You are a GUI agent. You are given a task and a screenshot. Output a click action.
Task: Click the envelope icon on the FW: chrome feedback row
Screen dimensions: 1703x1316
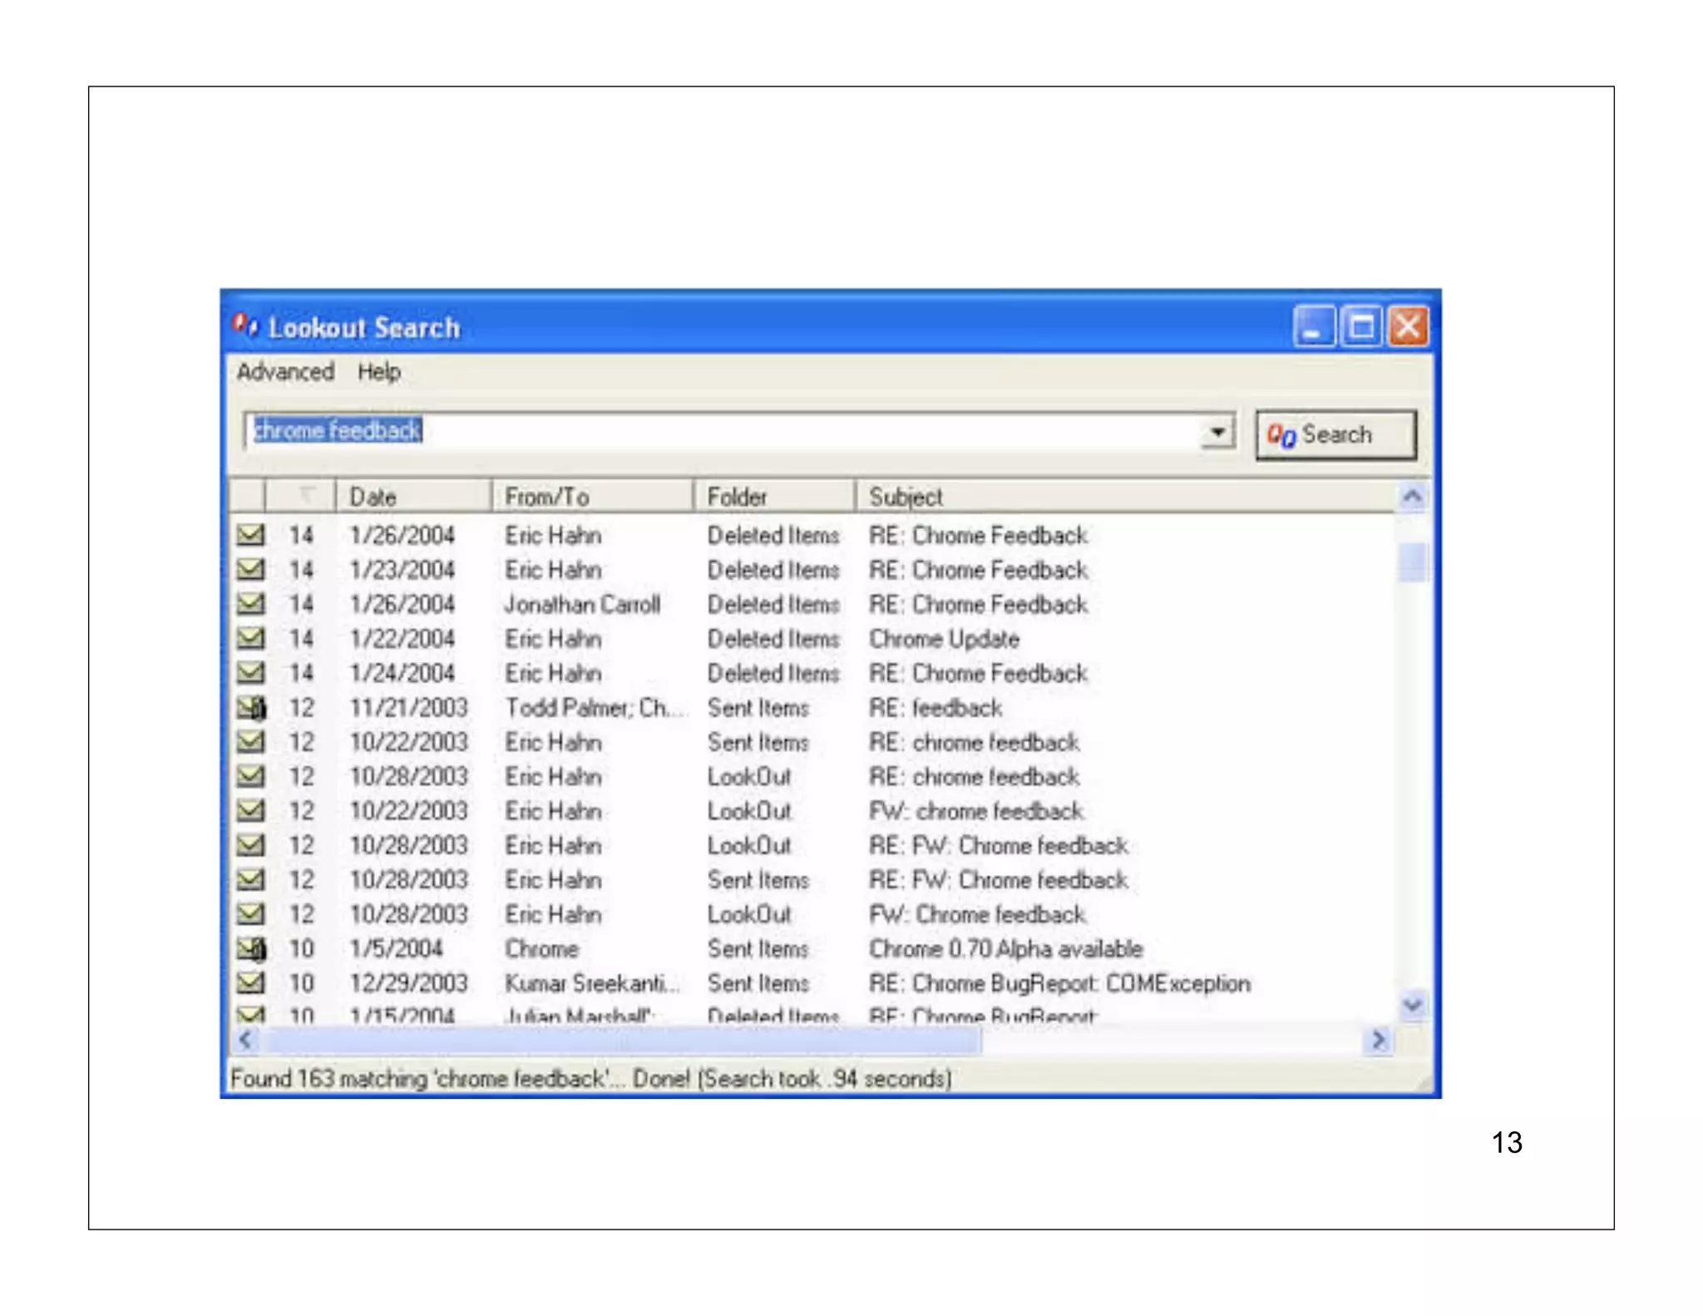coord(250,810)
